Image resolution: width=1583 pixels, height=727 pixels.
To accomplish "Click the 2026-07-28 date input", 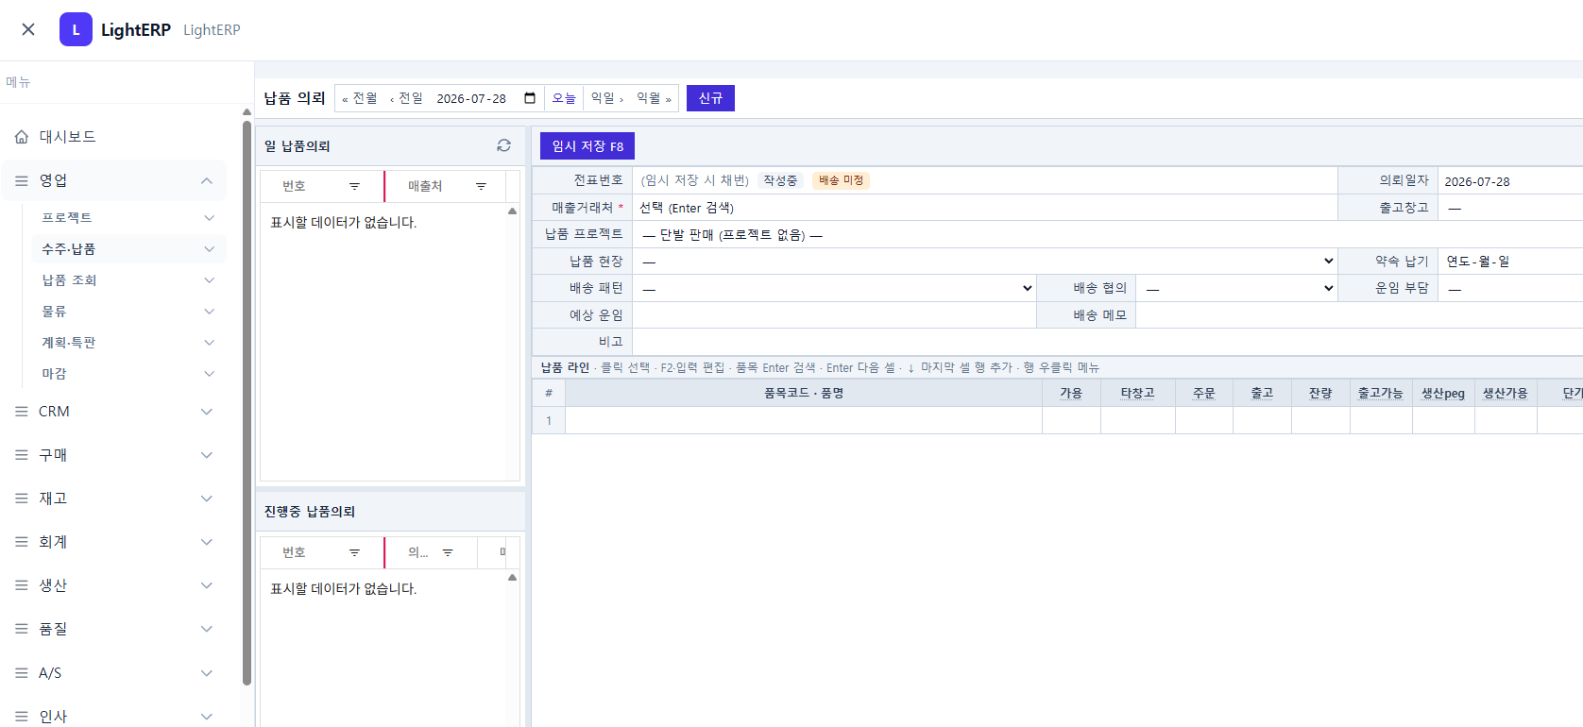I will (x=485, y=98).
